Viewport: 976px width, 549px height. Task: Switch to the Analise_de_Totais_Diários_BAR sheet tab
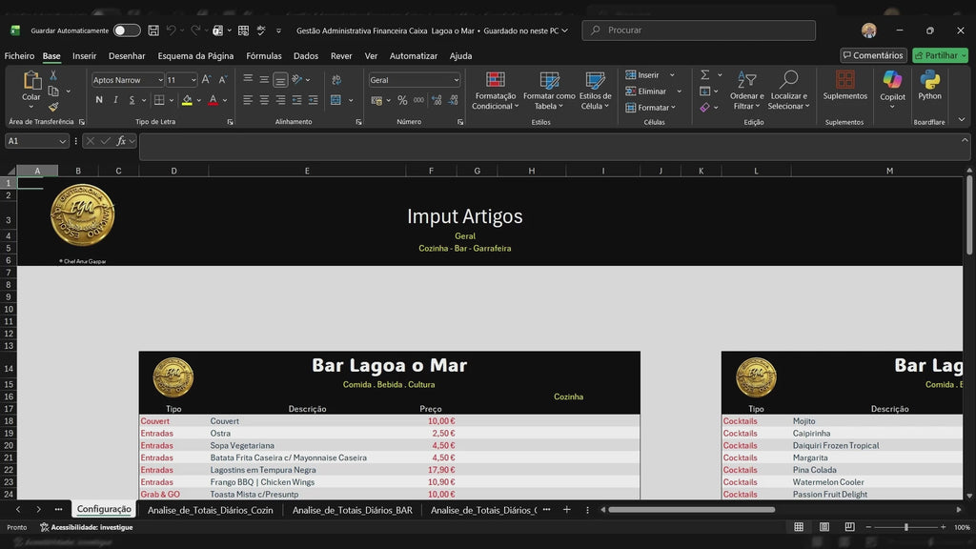[x=352, y=510]
